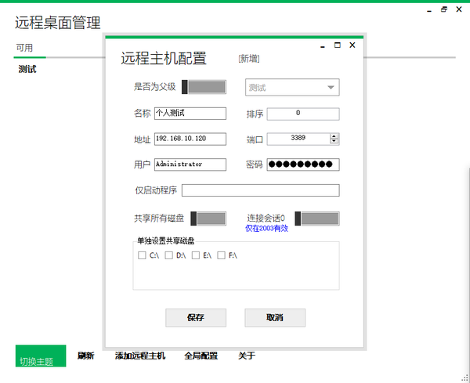Close the 远程主机配置 dialog
Viewport: 470px width, 383px height.
352,45
